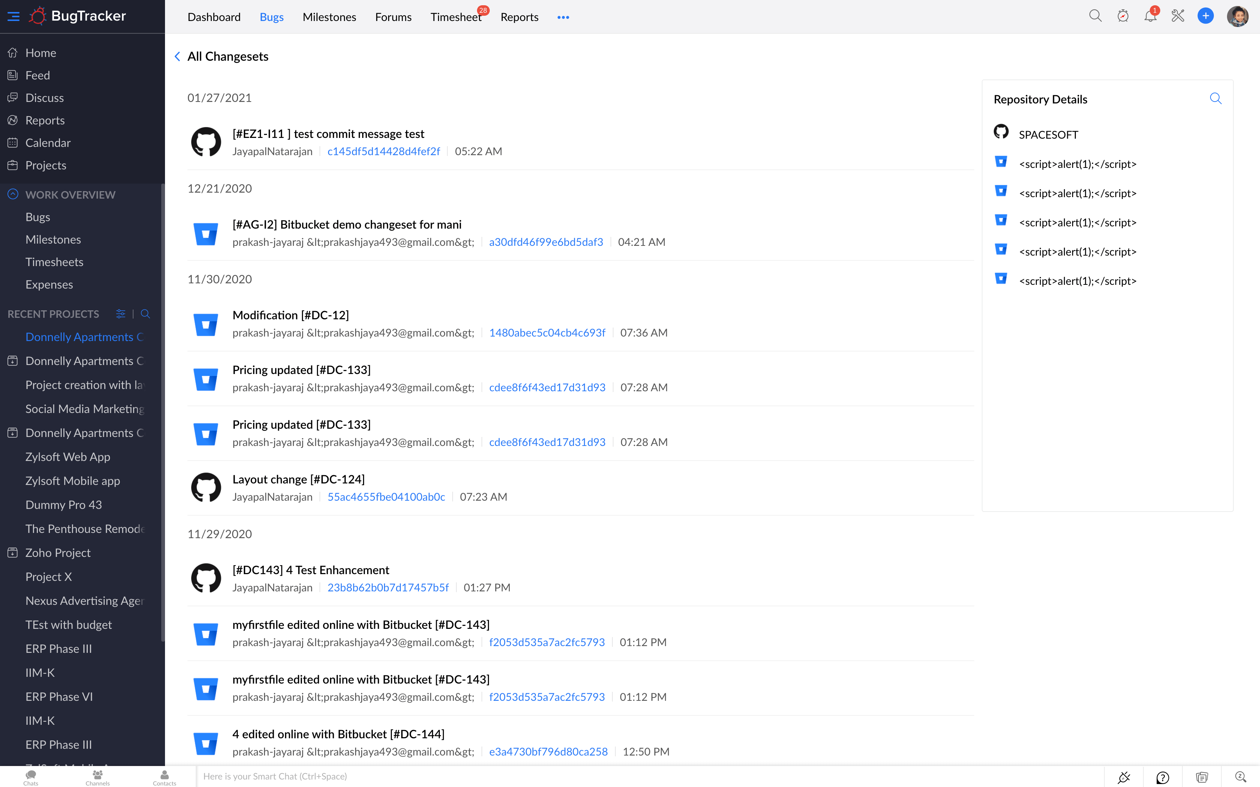Open TEst with budget project
Viewport: 1260px width, 787px height.
68,625
